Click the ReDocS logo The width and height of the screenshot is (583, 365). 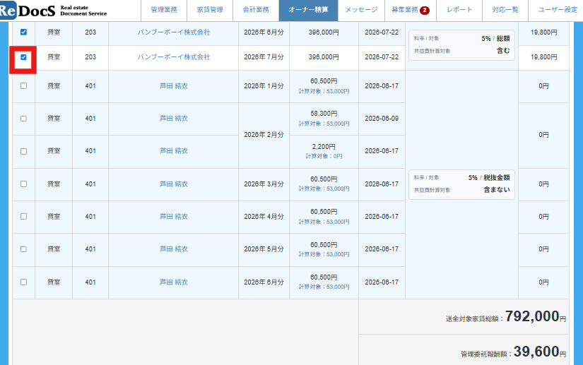pos(54,11)
